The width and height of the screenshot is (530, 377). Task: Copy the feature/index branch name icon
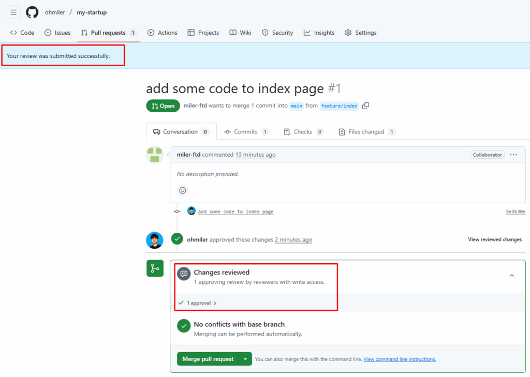[365, 106]
